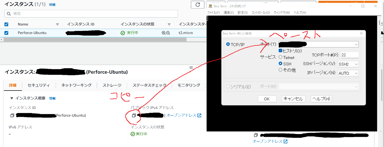Copy the instance ID using the copy icon
This screenshot has height=147, width=384.
click(x=12, y=115)
